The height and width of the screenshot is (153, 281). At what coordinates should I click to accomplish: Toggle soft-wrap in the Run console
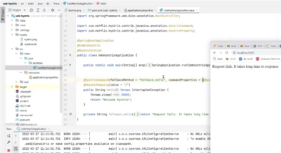tap(16, 149)
